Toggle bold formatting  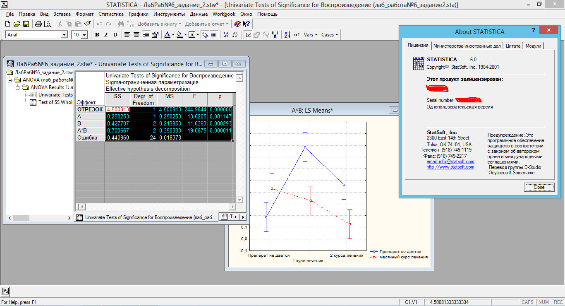[x=97, y=34]
